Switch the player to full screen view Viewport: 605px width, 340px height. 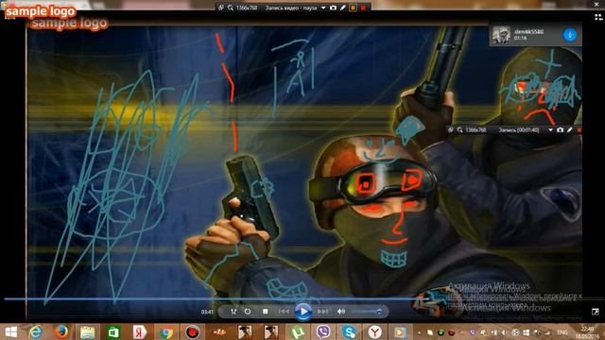595,312
